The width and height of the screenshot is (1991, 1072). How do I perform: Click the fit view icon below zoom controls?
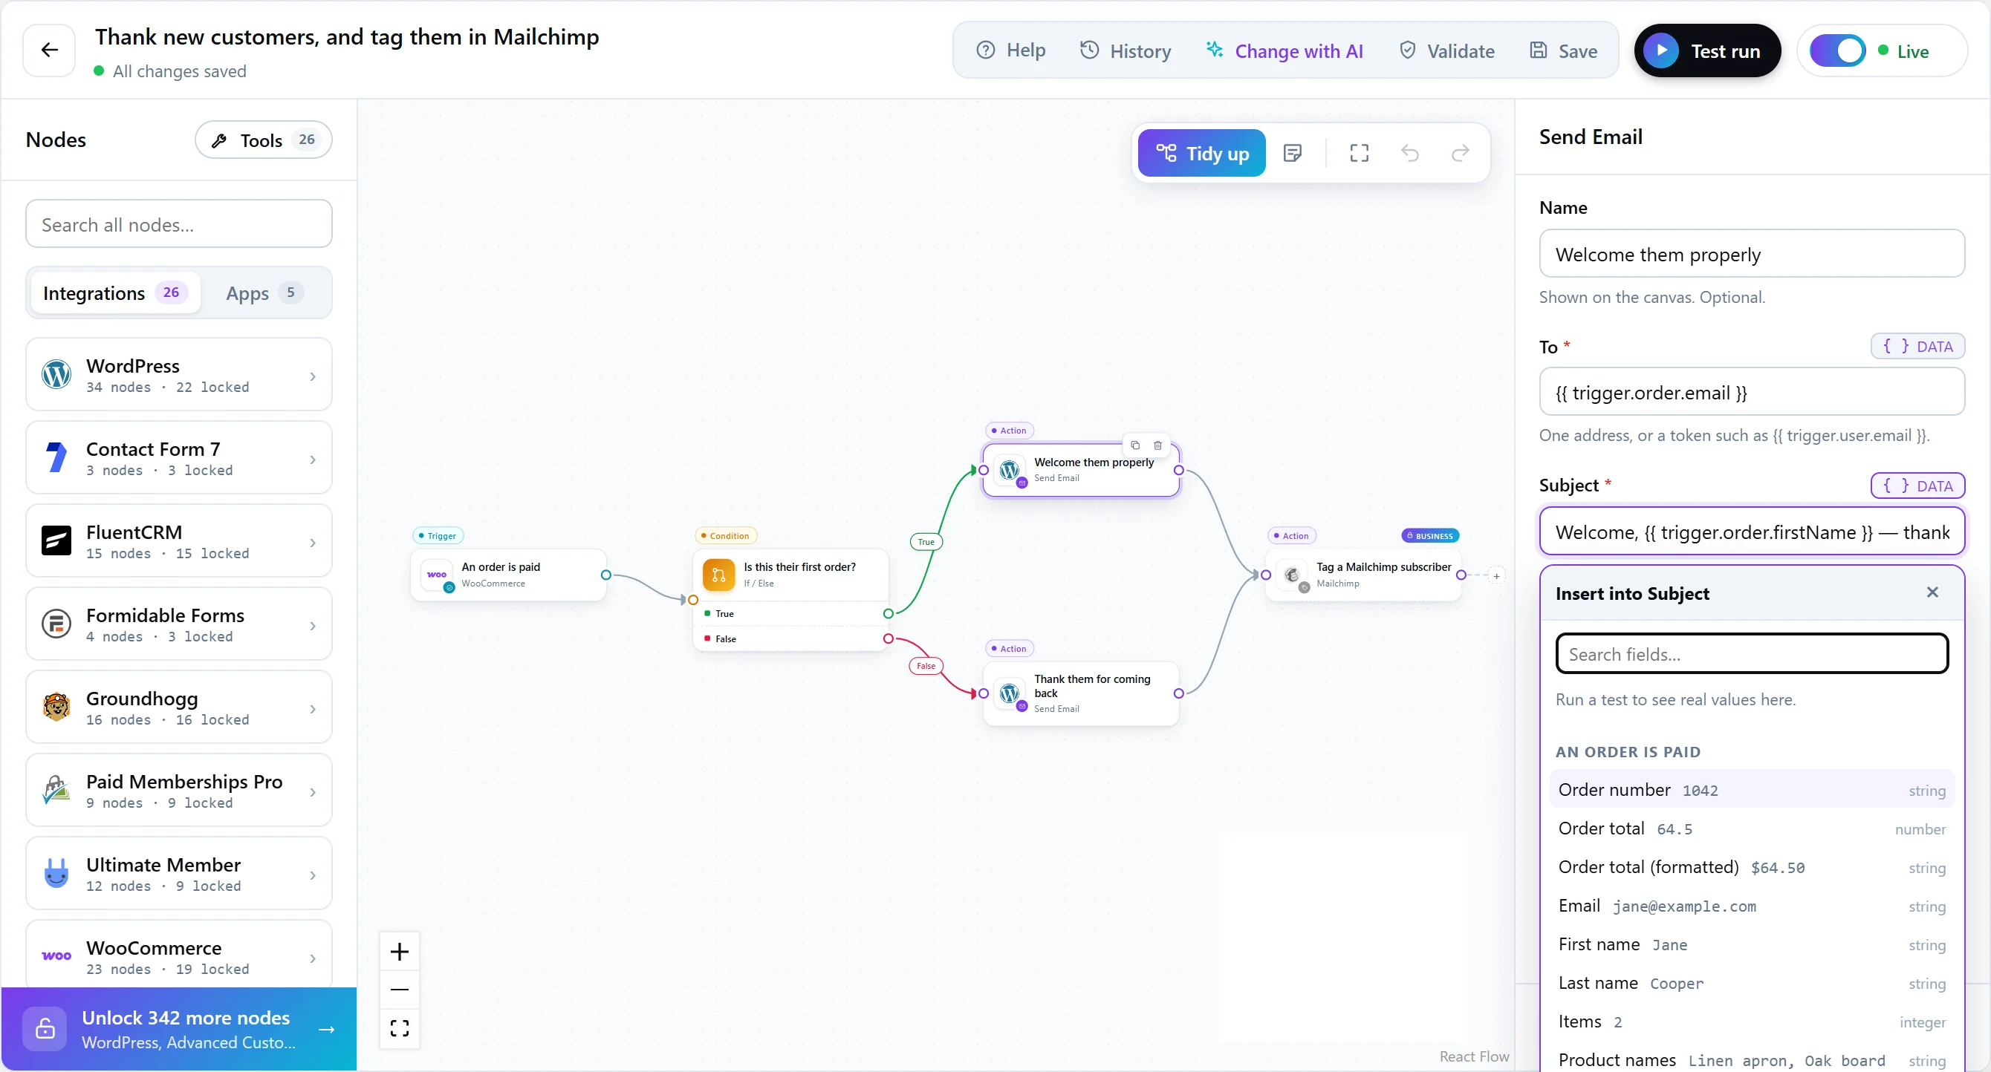(400, 1028)
